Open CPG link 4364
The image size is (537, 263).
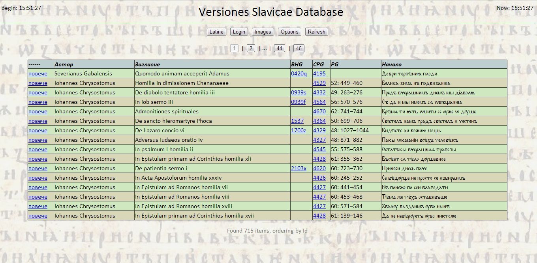(x=319, y=121)
